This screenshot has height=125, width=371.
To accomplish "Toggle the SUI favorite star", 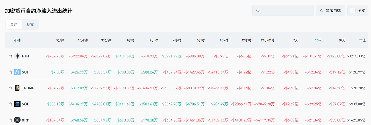I will coord(11,72).
